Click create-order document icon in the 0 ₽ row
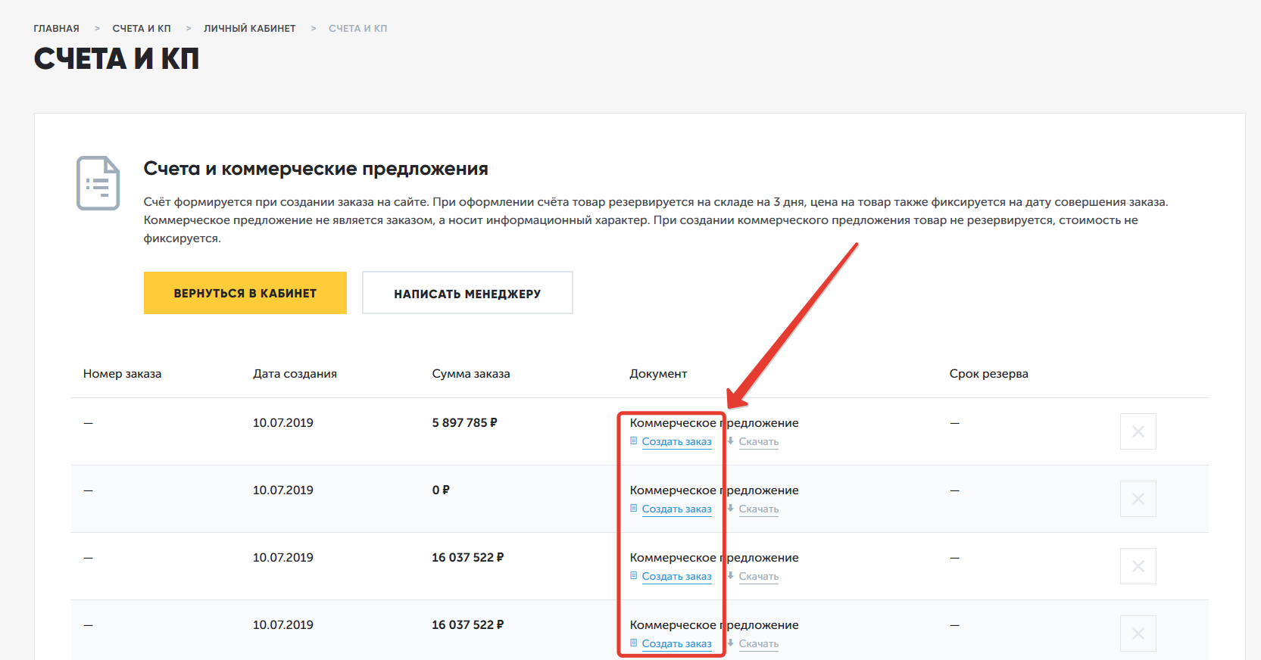The width and height of the screenshot is (1261, 660). point(634,508)
